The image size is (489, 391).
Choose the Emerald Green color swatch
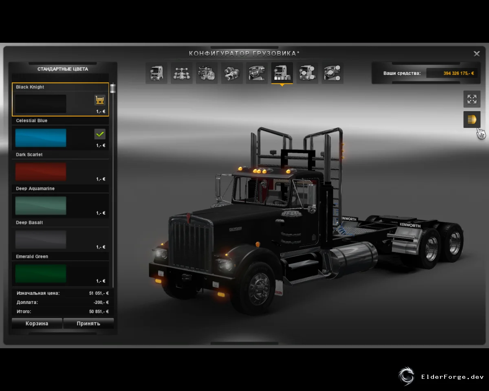[41, 273]
